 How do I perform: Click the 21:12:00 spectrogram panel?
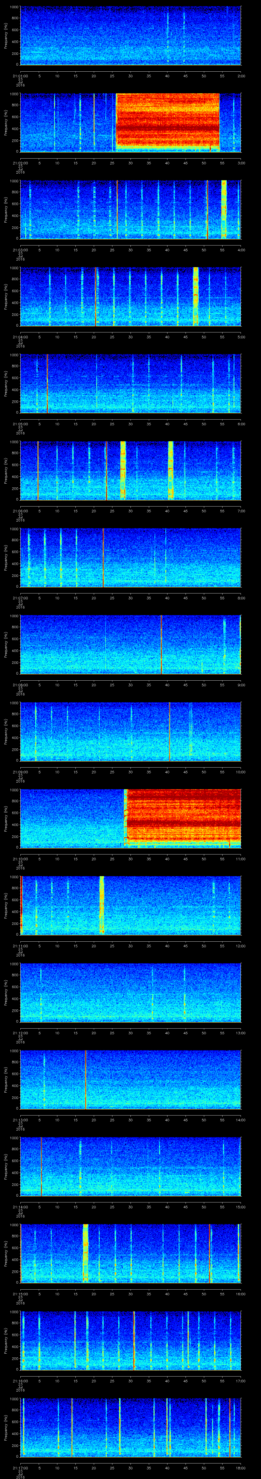pos(131,993)
